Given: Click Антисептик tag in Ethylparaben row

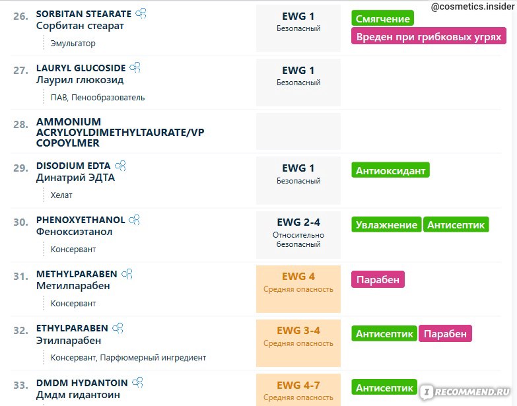Looking at the screenshot, I should 384,333.
